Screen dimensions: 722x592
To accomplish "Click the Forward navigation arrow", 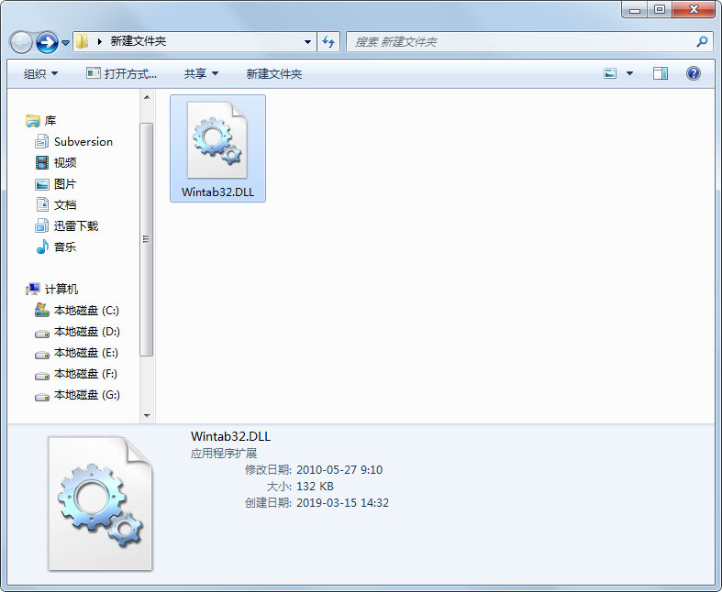I will (47, 42).
